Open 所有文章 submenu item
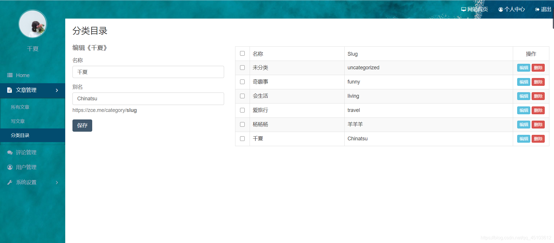554x243 pixels. [32, 107]
